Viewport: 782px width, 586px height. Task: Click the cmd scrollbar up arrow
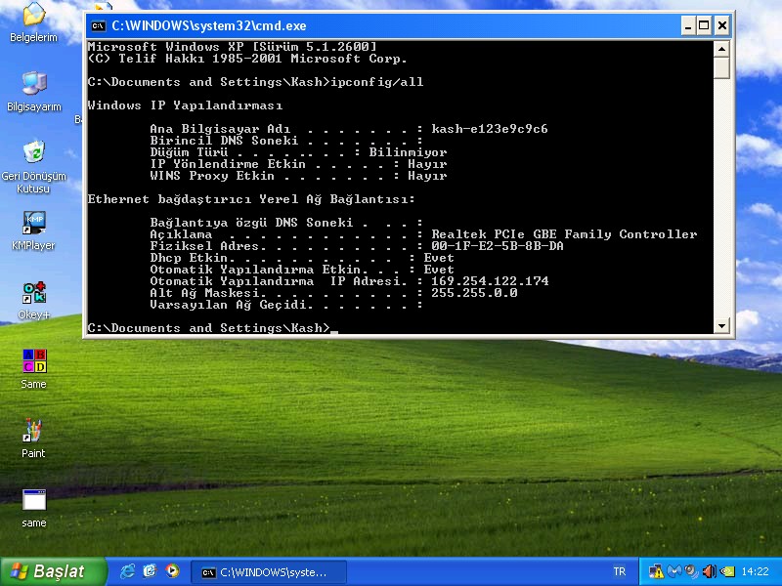(721, 49)
